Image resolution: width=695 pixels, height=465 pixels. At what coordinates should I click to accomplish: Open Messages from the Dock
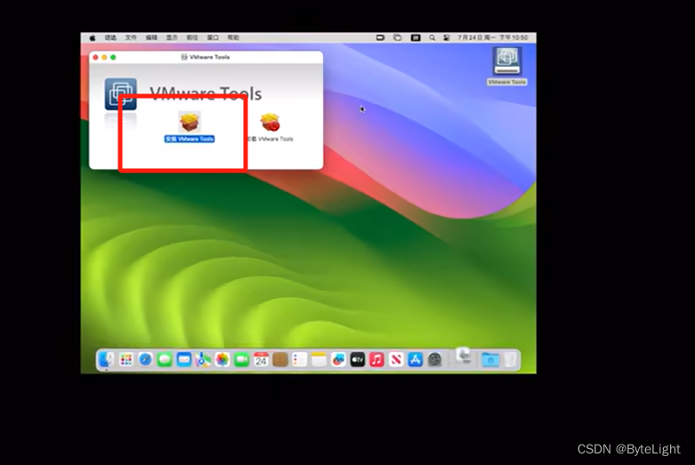pos(165,359)
